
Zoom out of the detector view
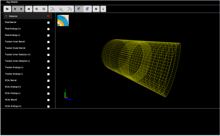(44, 9)
